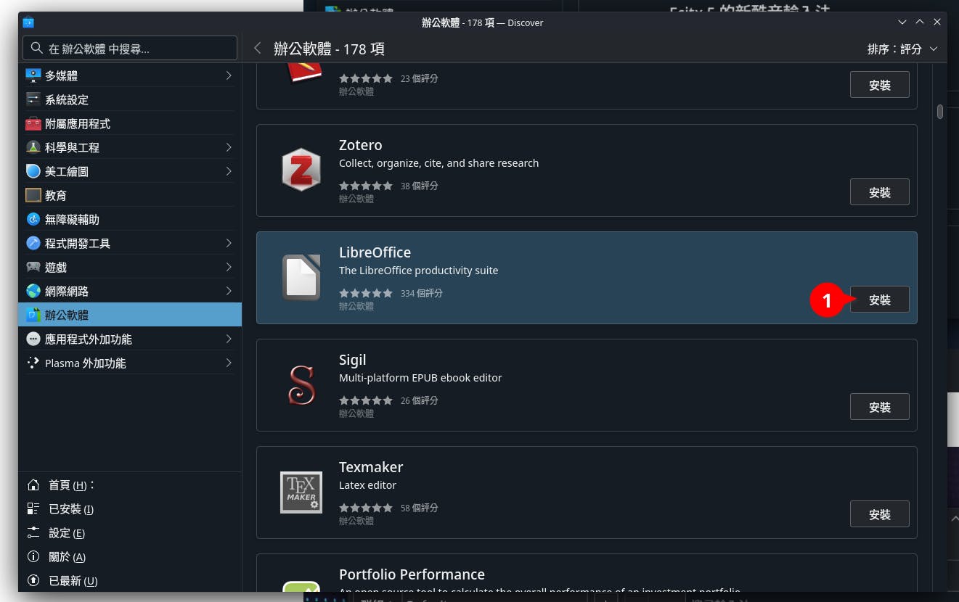
Task: Open the Portfolio Performance entry
Action: [x=587, y=573]
